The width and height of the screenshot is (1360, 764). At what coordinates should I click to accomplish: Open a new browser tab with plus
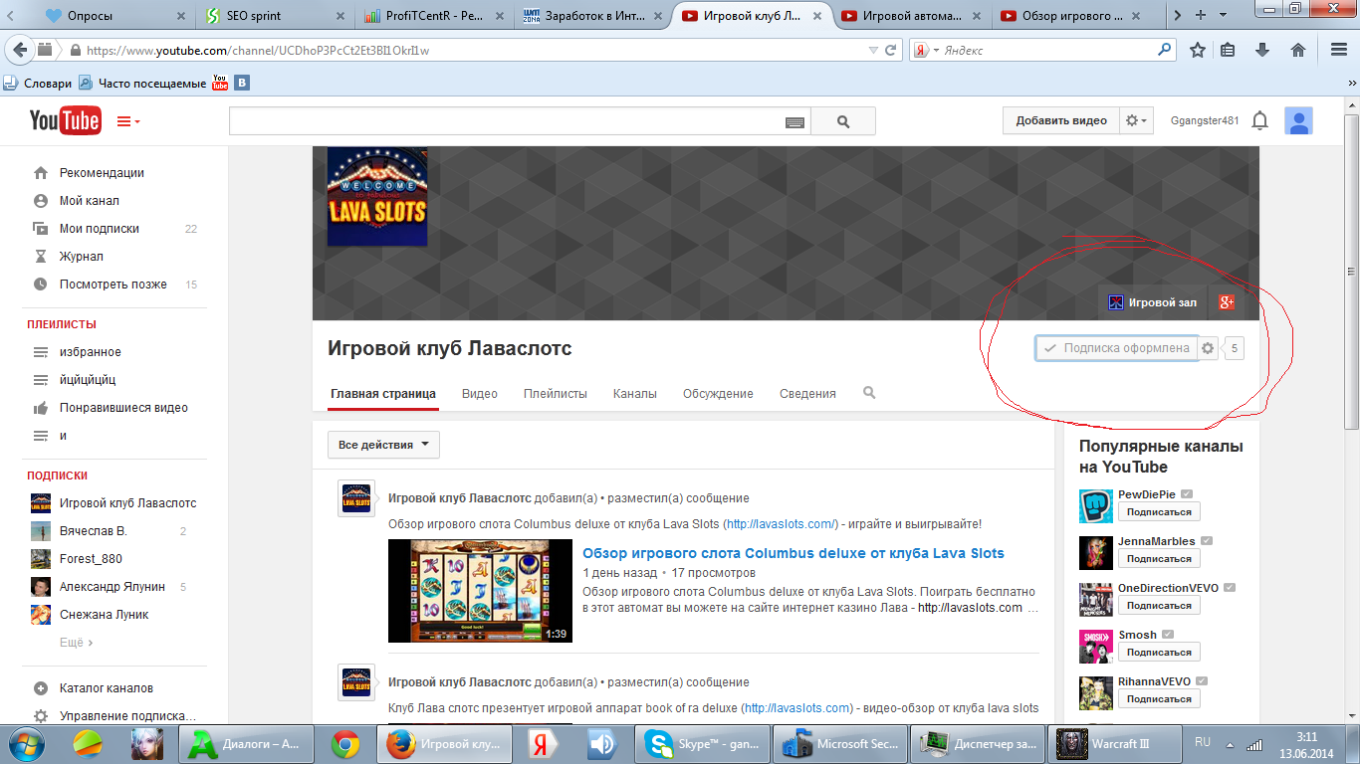[x=1200, y=15]
